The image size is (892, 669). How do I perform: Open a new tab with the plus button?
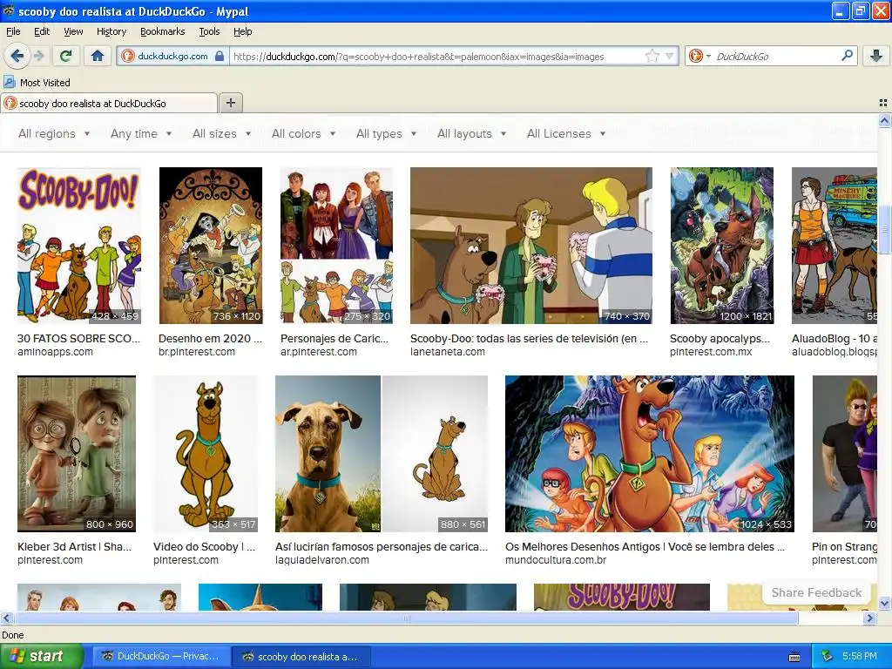click(230, 103)
